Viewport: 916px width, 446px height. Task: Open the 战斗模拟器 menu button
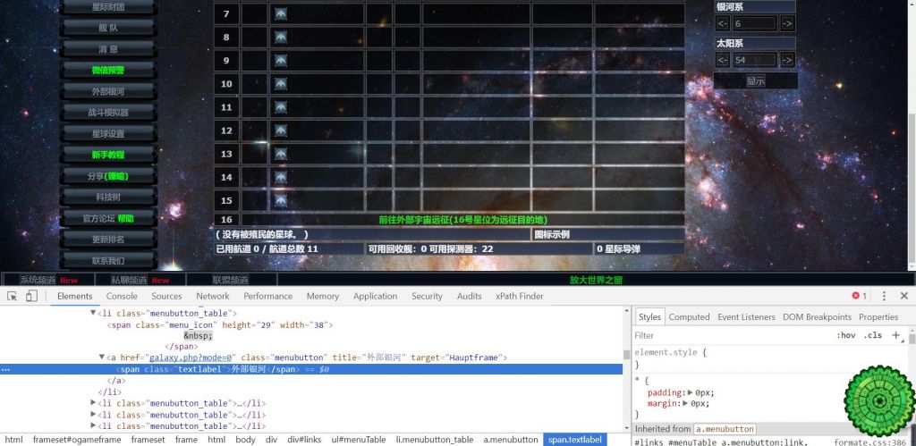(108, 113)
